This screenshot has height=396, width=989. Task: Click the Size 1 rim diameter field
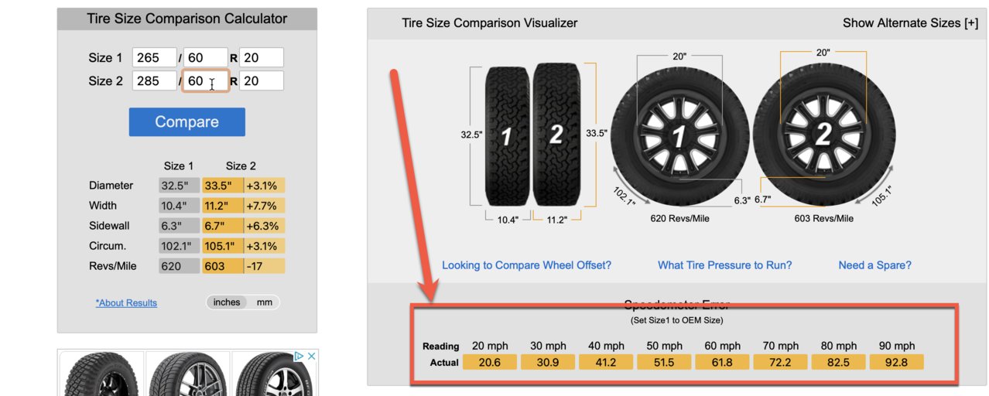tap(262, 58)
